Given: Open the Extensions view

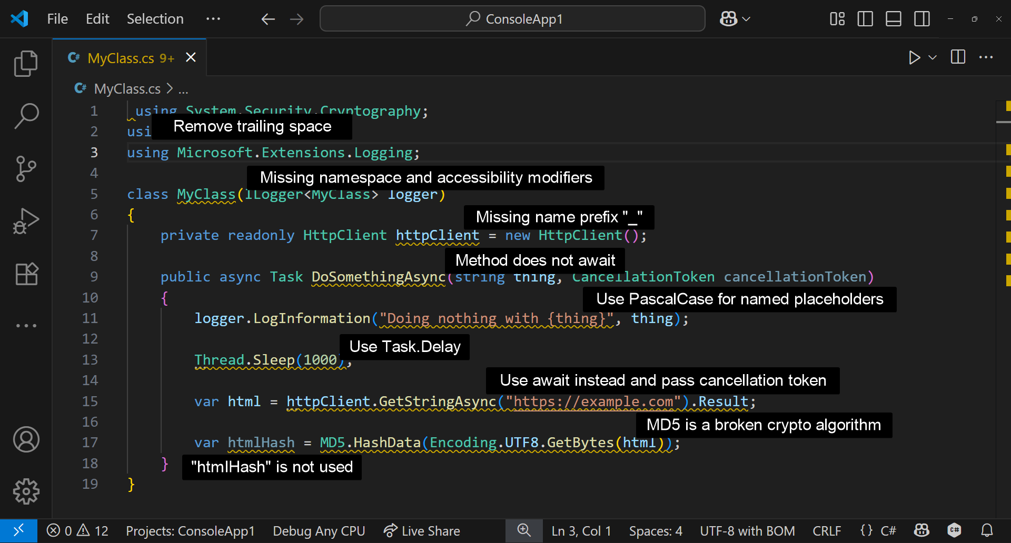Looking at the screenshot, I should (26, 274).
